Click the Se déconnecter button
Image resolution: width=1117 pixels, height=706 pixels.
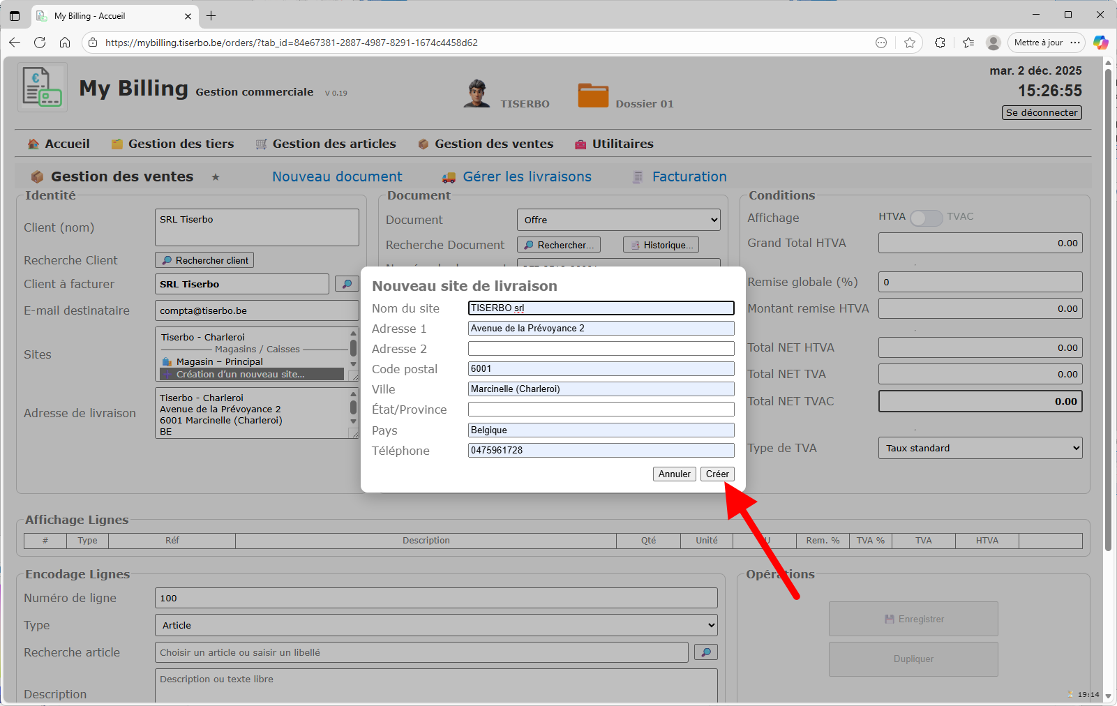tap(1042, 112)
